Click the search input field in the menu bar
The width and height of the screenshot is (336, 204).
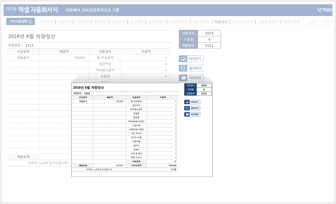pos(321,22)
